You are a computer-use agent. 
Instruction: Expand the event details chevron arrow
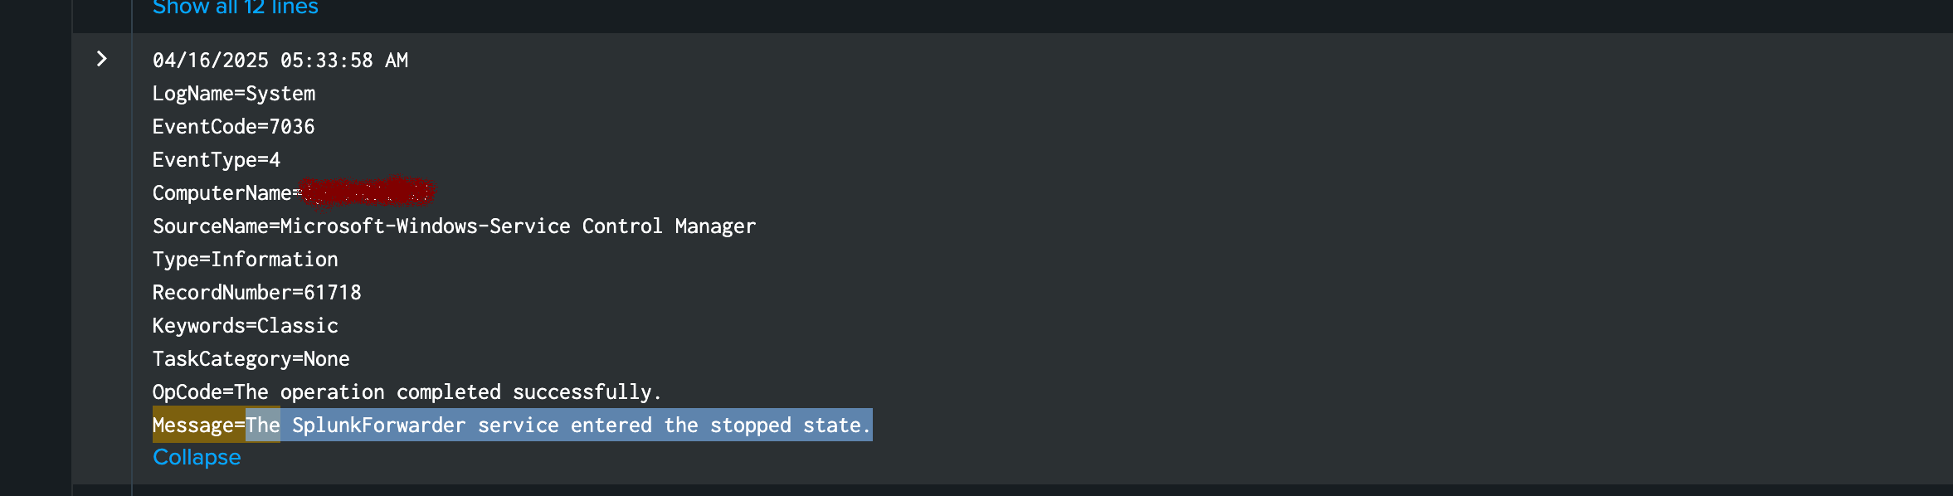pos(101,59)
